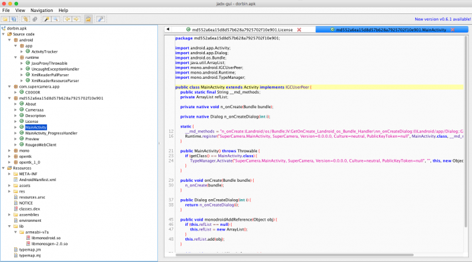This screenshot has width=472, height=262.
Task: Click the res folder icon
Action: [15, 191]
